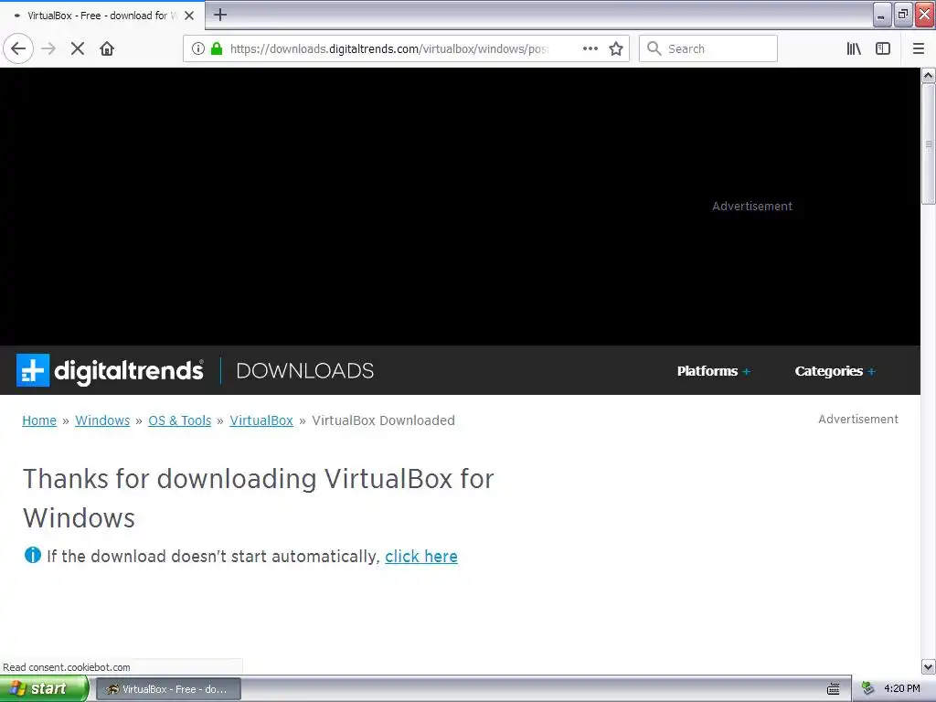This screenshot has width=936, height=702.
Task: Open the Home breadcrumb link
Action: pos(39,420)
